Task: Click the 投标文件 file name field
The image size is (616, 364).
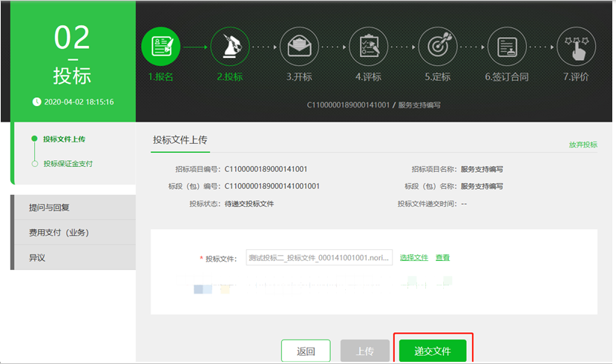Action: coord(319,258)
